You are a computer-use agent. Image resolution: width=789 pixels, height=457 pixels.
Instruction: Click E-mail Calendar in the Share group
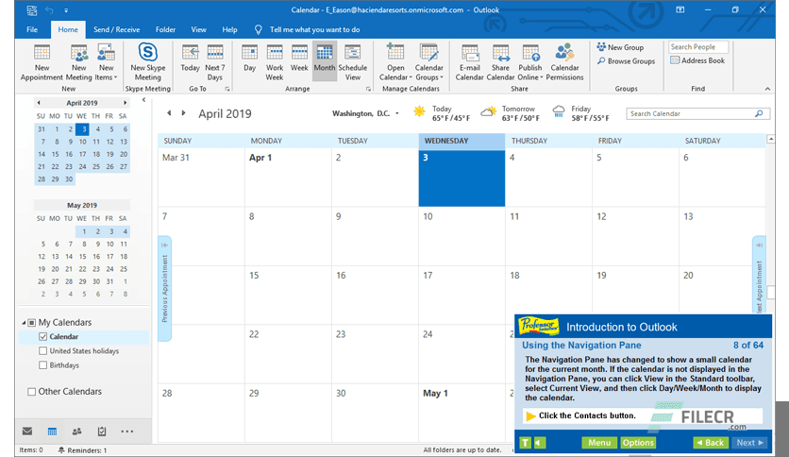click(469, 62)
